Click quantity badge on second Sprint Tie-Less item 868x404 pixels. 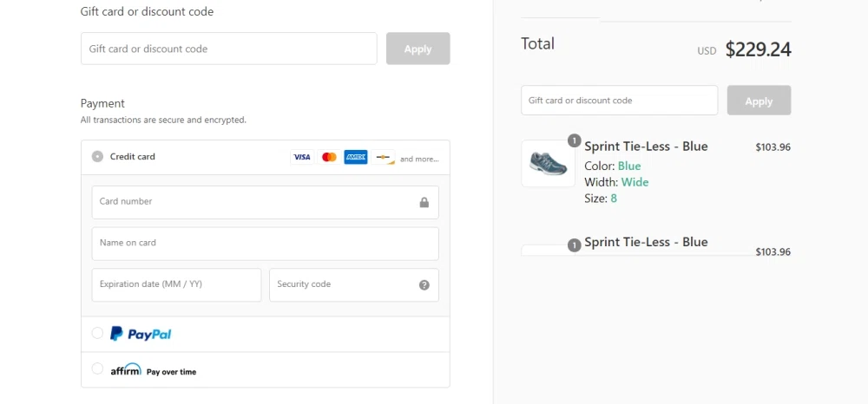574,244
